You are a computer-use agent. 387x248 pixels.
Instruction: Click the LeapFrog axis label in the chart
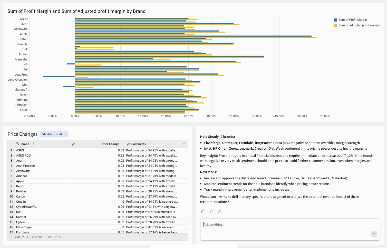(x=21, y=75)
